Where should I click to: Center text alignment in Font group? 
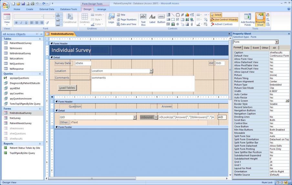[37, 23]
